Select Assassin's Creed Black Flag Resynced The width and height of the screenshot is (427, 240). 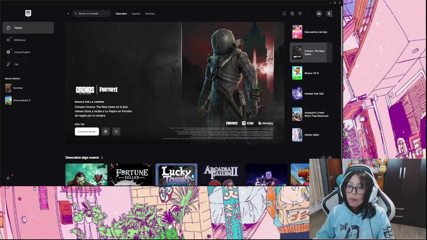coord(311,114)
